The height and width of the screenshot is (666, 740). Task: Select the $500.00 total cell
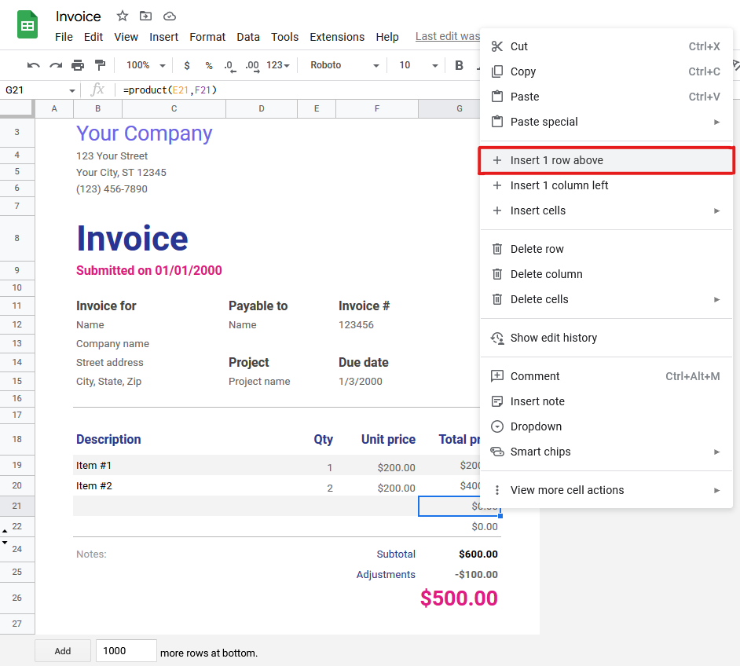click(459, 598)
